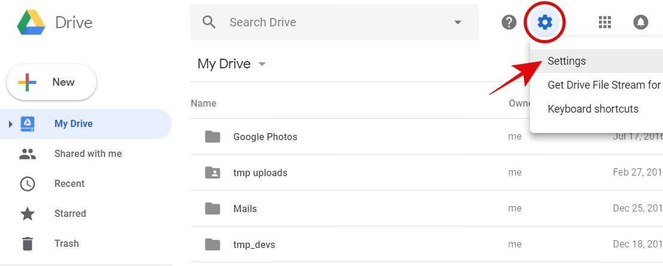The image size is (663, 266).
Task: Click the settings gear icon
Action: pyautogui.click(x=544, y=22)
